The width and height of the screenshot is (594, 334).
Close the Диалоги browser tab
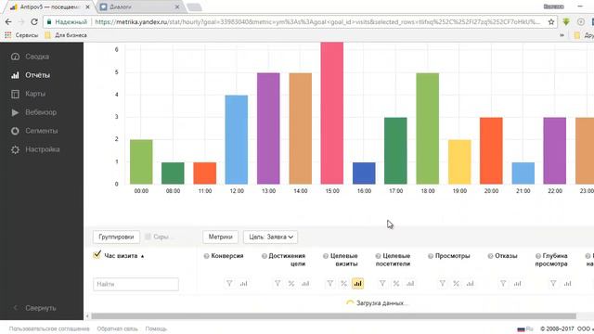click(177, 6)
